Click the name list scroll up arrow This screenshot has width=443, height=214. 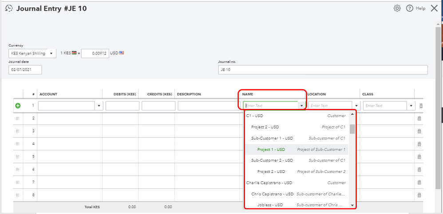[352, 114]
